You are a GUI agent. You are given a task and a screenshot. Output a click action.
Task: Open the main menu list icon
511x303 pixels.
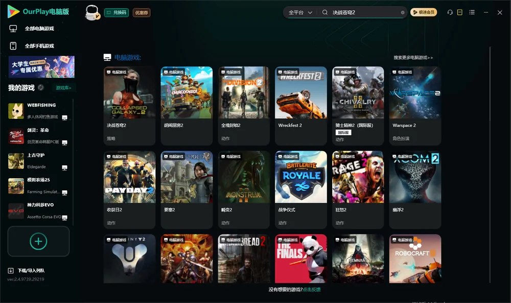472,12
